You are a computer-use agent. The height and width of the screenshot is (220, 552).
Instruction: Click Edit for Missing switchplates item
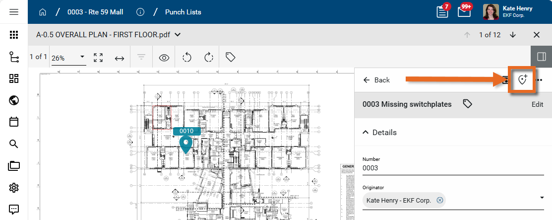click(537, 104)
